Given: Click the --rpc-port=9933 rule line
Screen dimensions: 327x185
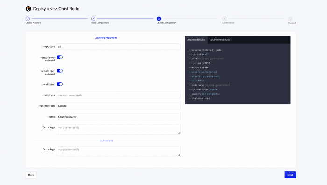Looking at the screenshot, I should [199, 63].
